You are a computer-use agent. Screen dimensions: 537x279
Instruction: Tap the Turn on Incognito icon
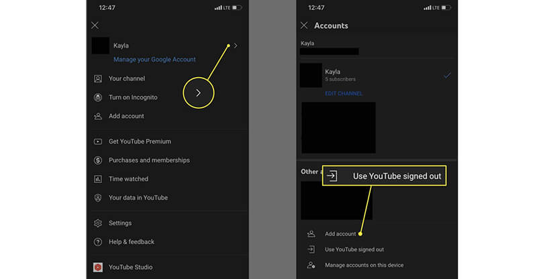click(98, 97)
